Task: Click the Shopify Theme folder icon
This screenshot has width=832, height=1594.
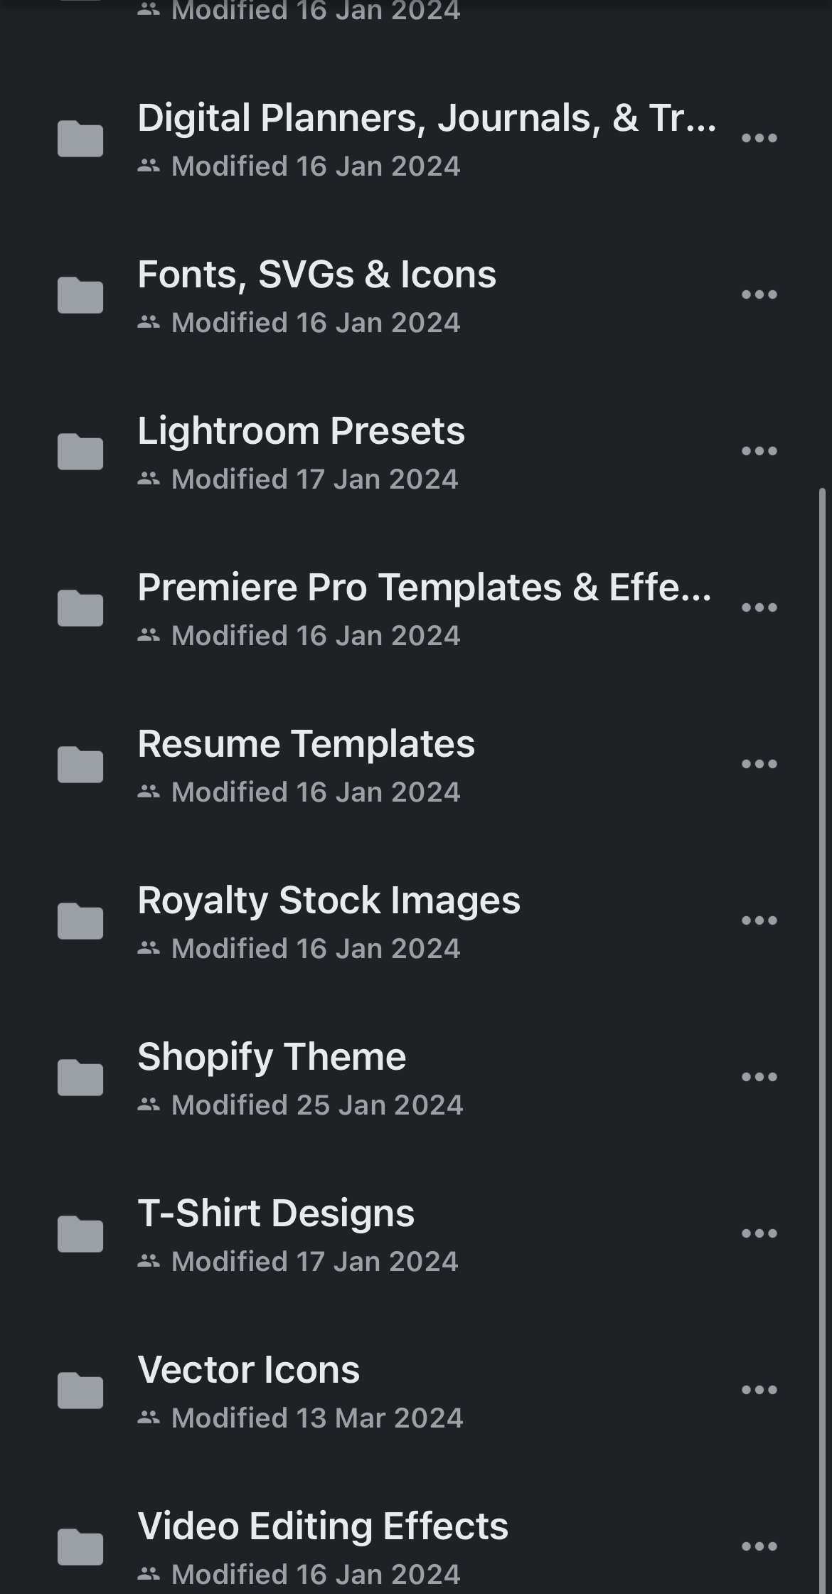Action: click(x=80, y=1078)
